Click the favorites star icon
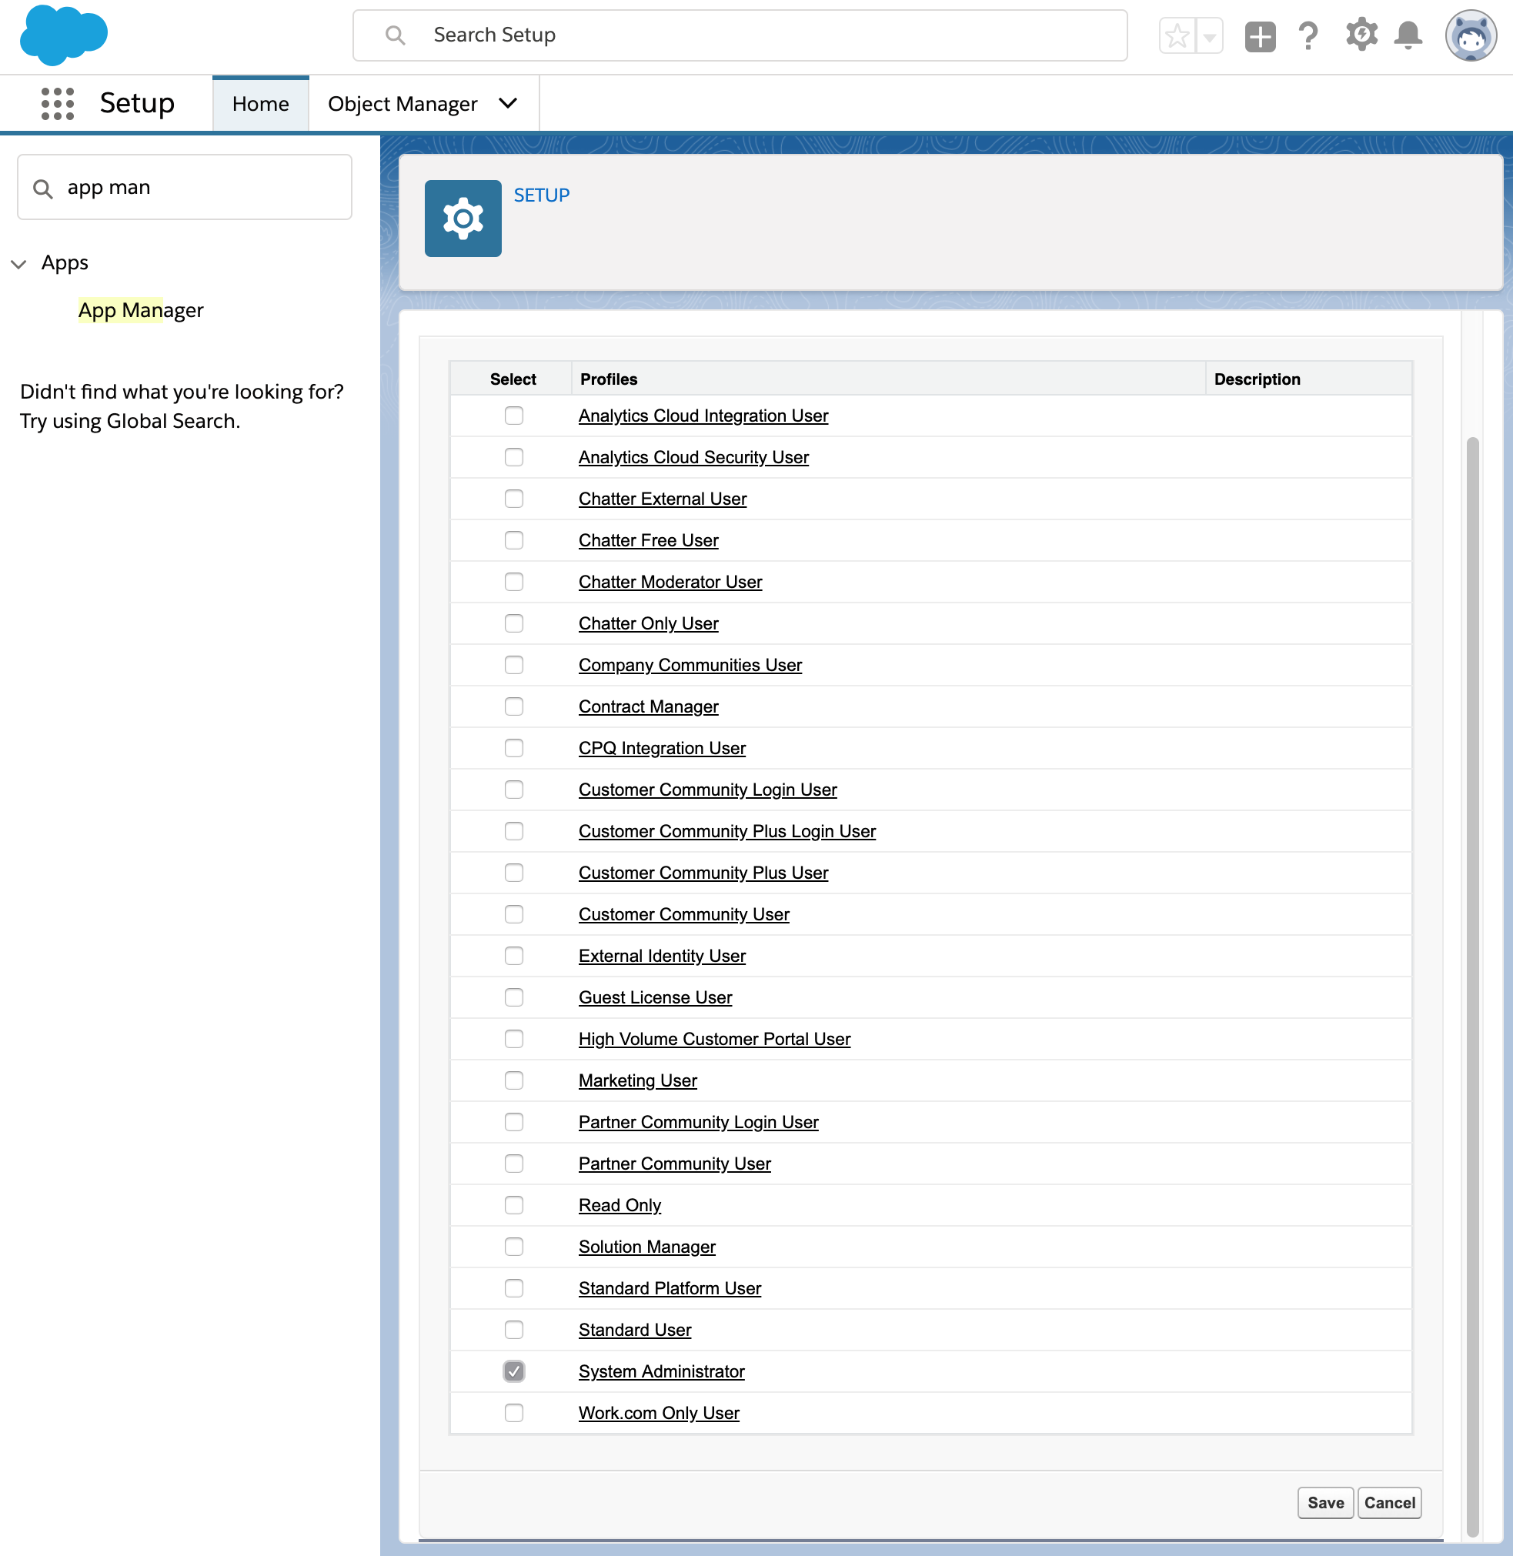 coord(1177,35)
